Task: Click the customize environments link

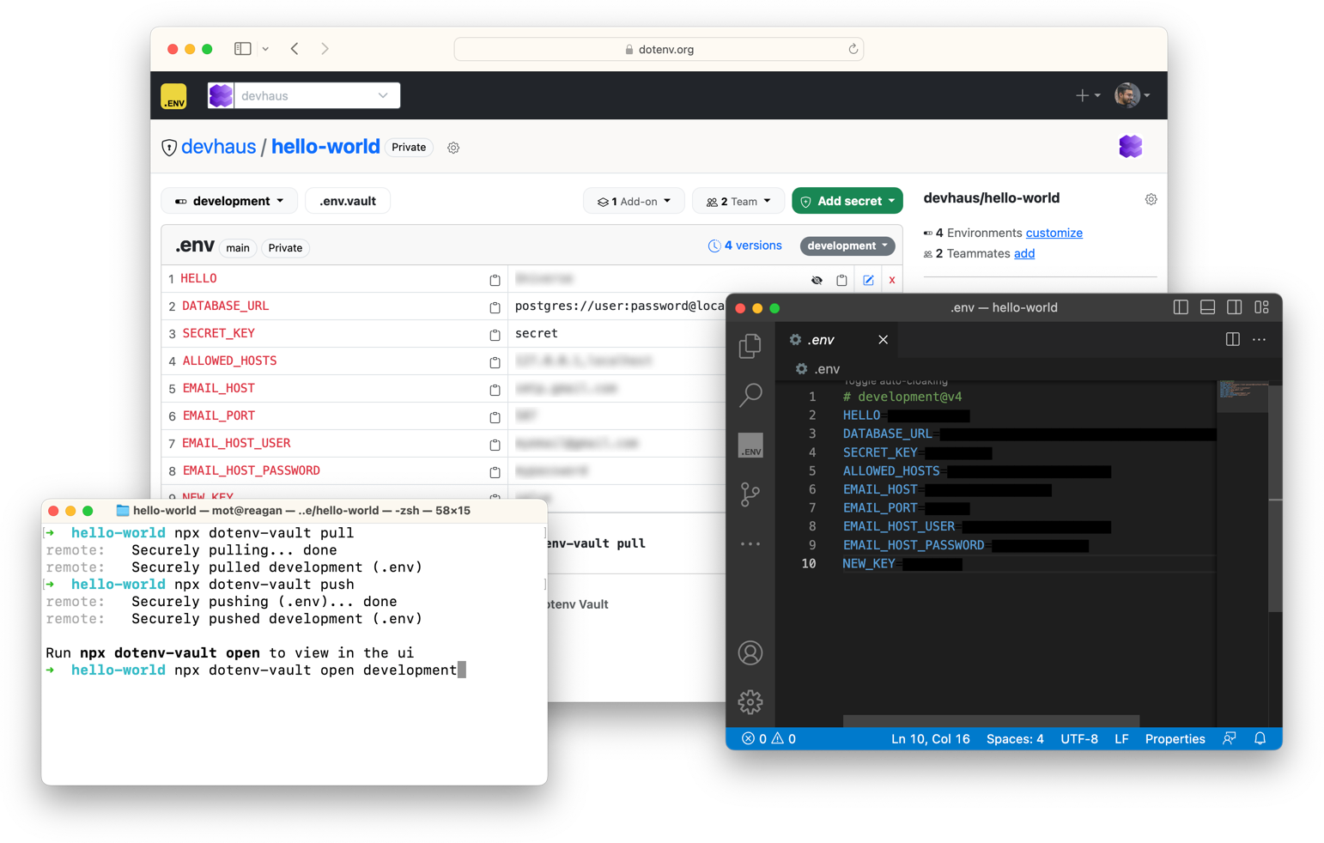Action: (1054, 233)
